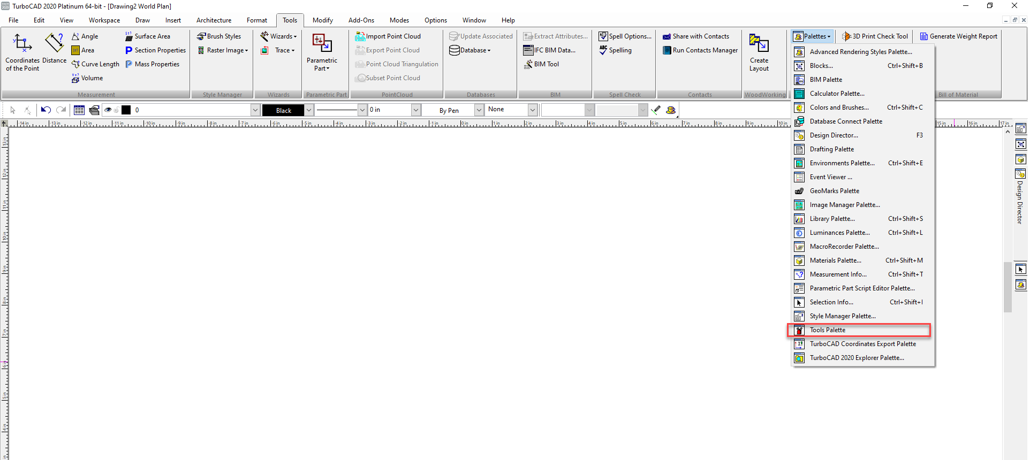The image size is (1030, 460).
Task: Open TurboCAD 2020 Explorer Palette
Action: (x=863, y=358)
